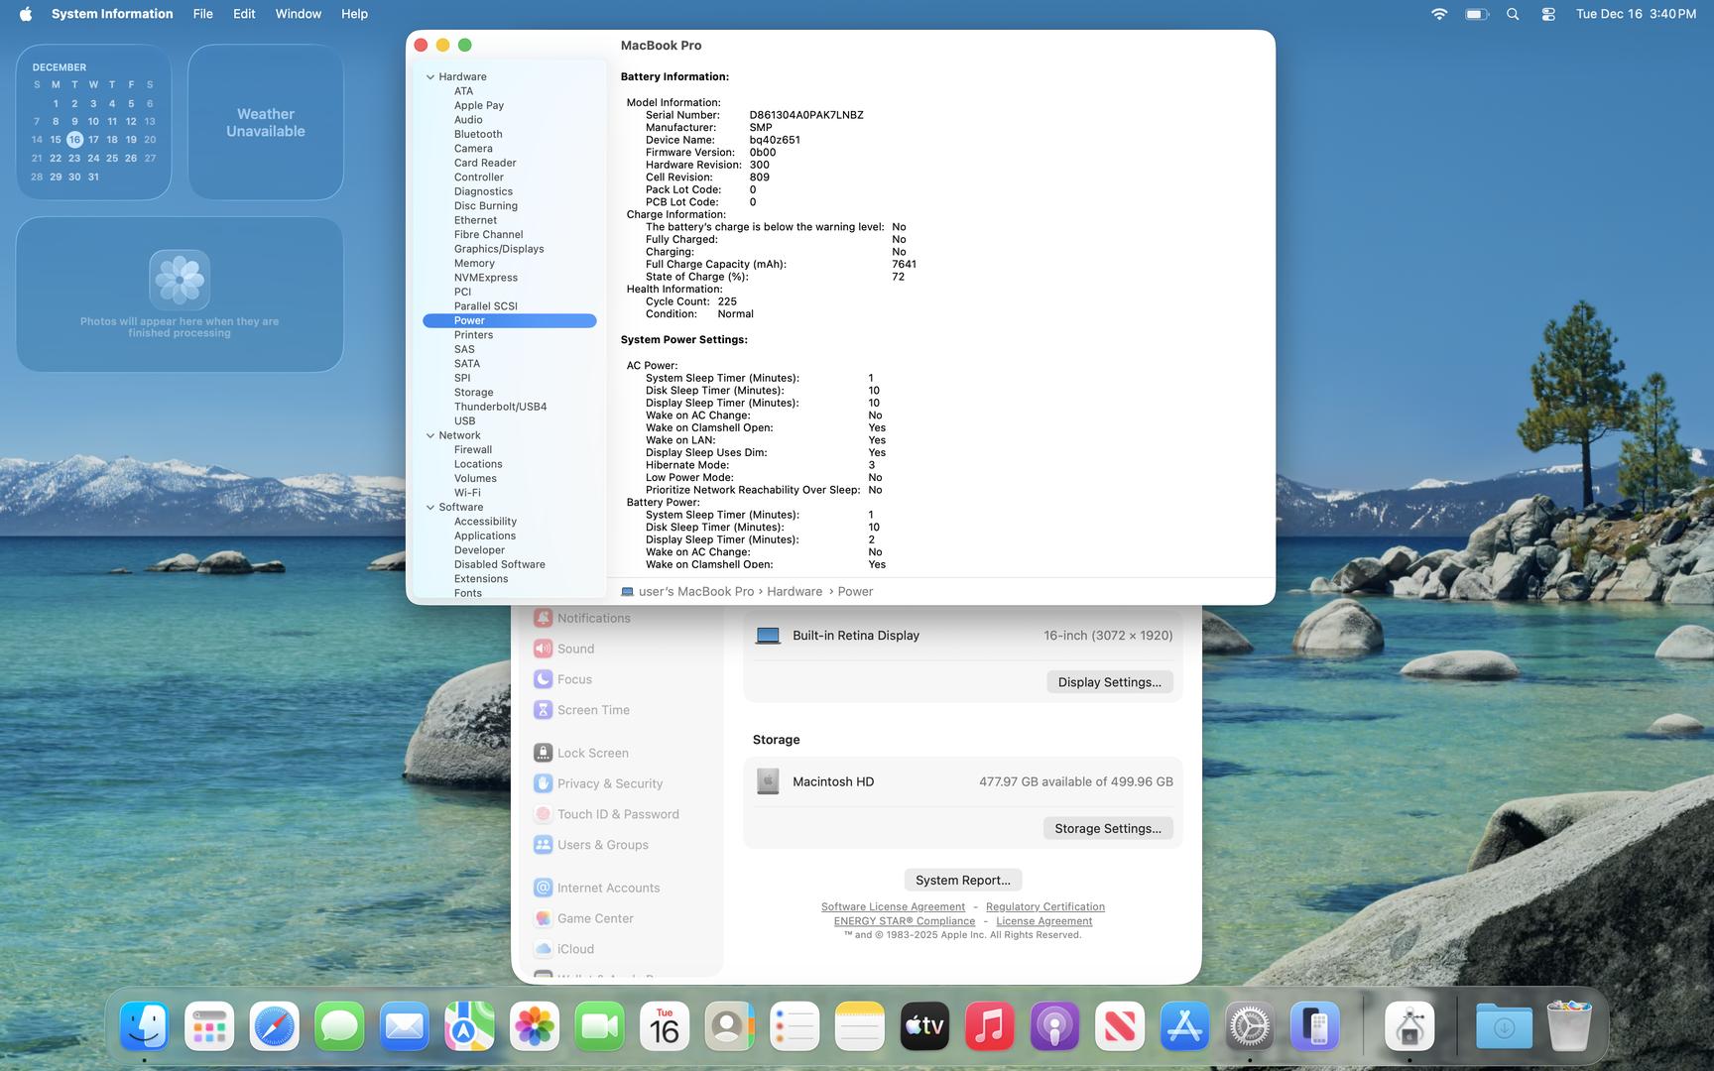This screenshot has height=1071, width=1714.
Task: Click Hardware in the path bar
Action: 794,592
